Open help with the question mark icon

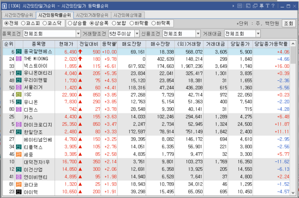pyautogui.click(x=273, y=6)
